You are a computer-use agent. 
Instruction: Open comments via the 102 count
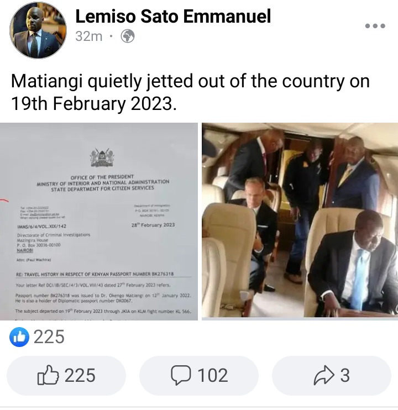point(213,376)
